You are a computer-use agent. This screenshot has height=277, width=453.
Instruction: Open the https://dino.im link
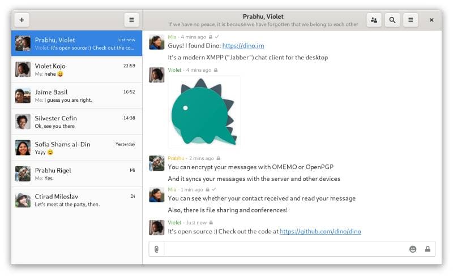point(243,46)
